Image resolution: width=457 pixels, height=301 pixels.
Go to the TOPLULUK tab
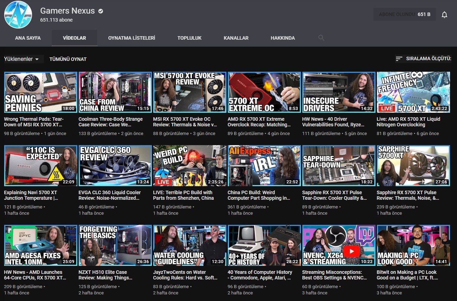click(189, 38)
